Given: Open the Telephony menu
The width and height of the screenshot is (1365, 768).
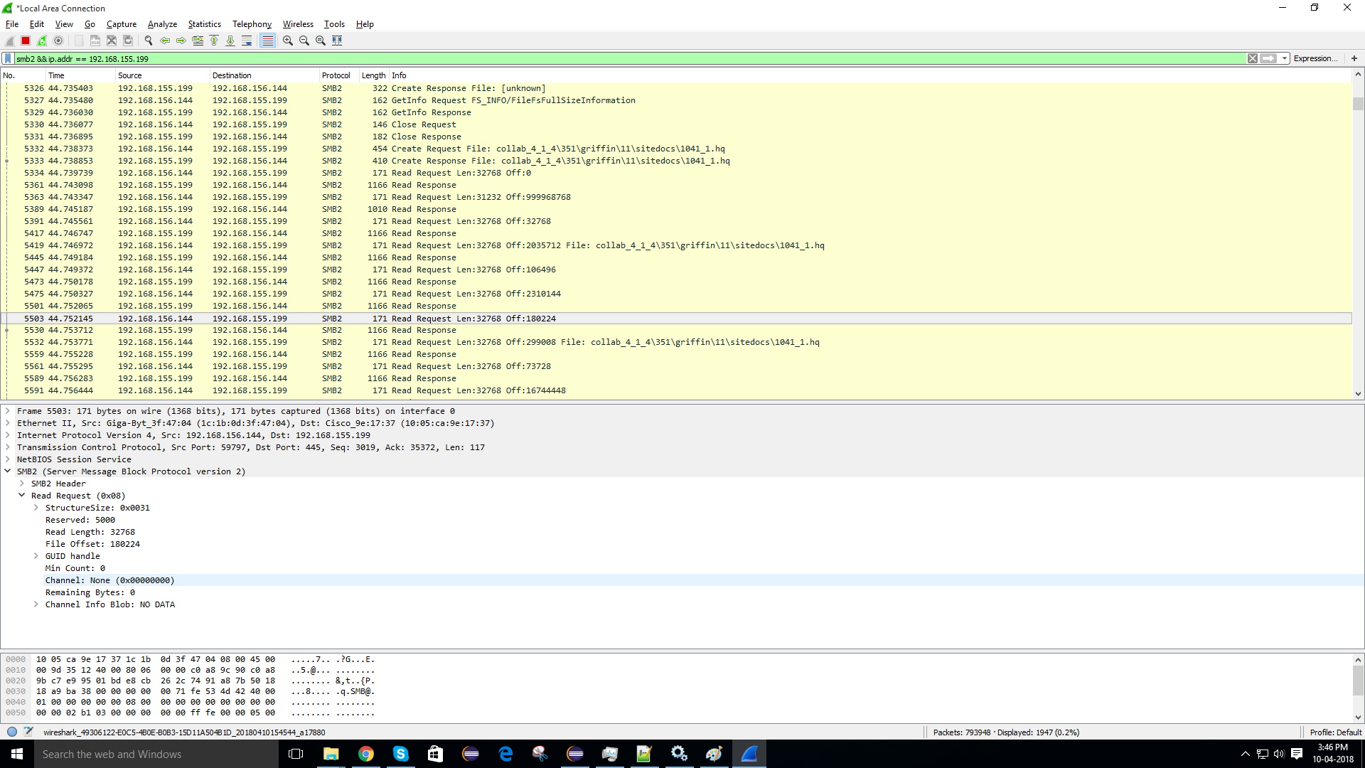Looking at the screenshot, I should (252, 23).
